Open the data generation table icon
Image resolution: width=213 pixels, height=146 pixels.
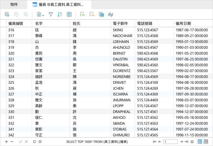(101, 14)
